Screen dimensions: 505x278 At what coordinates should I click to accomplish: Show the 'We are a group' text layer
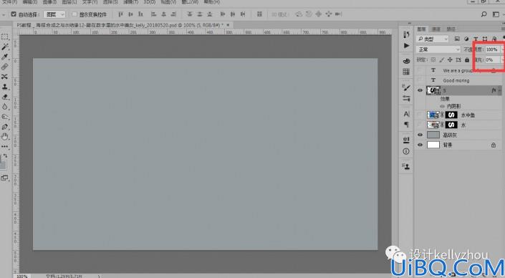tap(420, 70)
